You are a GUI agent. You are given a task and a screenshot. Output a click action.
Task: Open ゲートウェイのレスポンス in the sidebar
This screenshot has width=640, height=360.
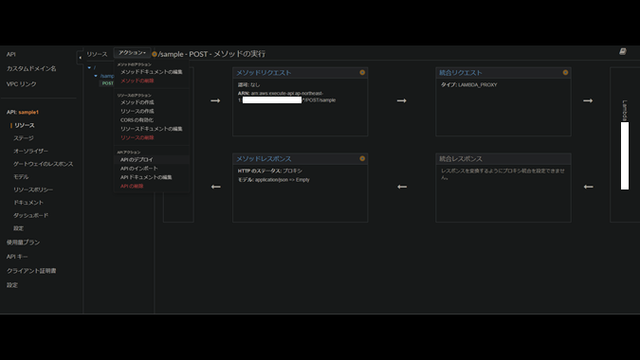point(44,164)
